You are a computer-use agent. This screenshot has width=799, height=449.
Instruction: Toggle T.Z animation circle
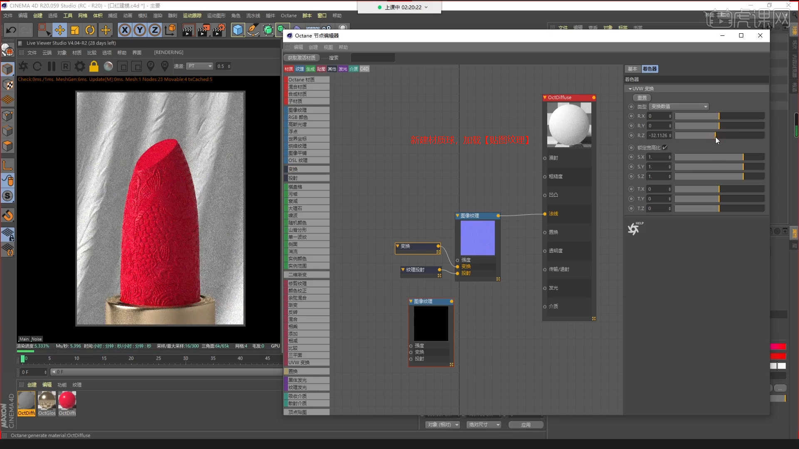pyautogui.click(x=631, y=209)
